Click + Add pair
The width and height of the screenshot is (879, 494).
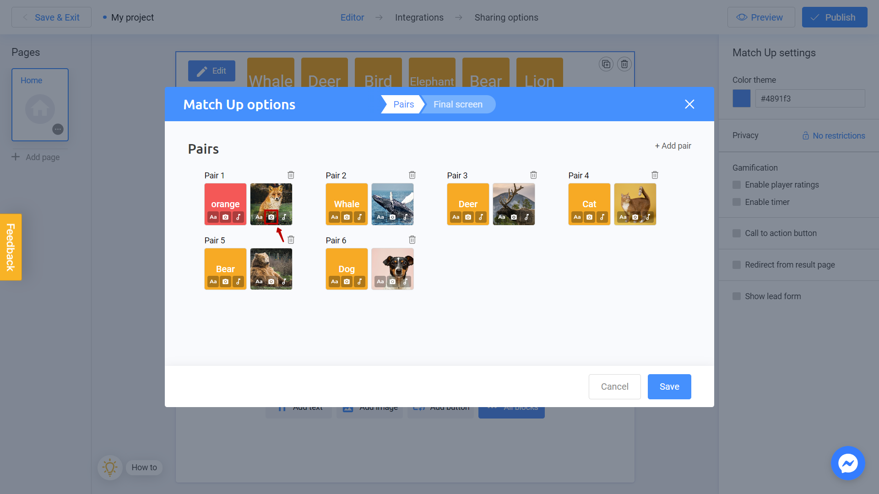click(x=673, y=146)
